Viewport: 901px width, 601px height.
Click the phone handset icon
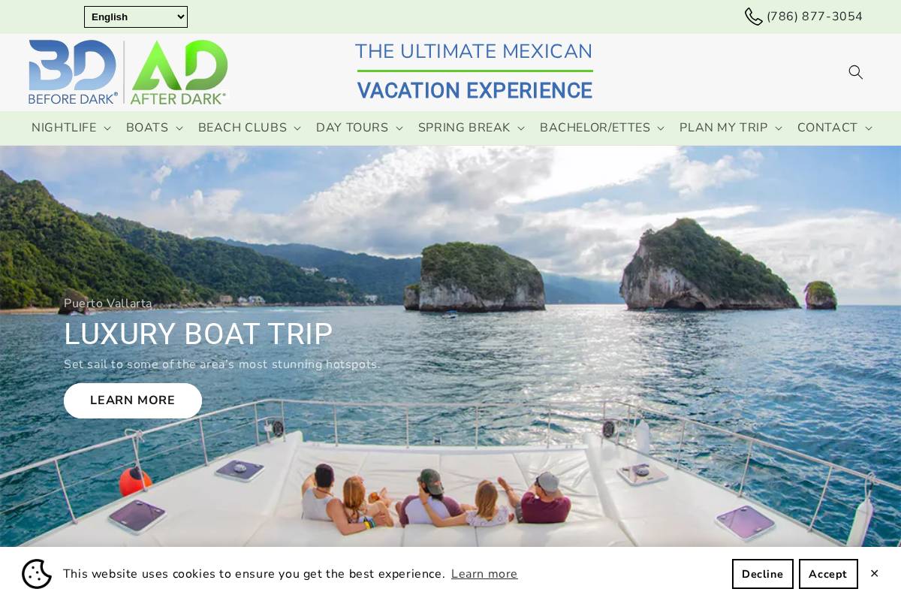753,17
